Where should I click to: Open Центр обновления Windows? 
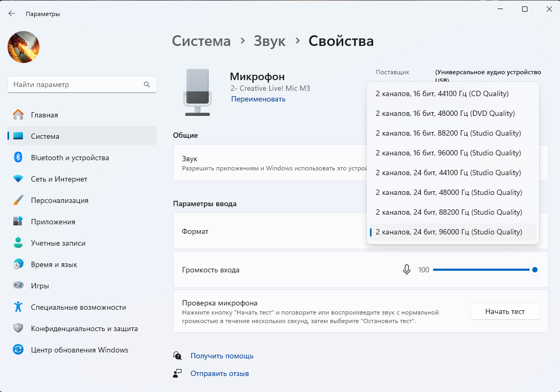tap(82, 350)
